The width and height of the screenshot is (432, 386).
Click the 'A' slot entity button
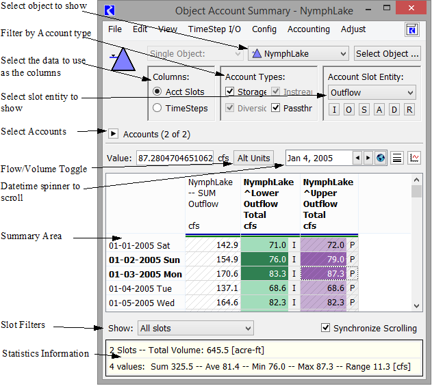pyautogui.click(x=379, y=110)
